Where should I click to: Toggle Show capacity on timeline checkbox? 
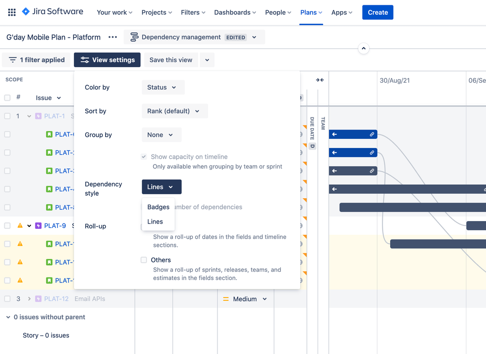(x=144, y=157)
